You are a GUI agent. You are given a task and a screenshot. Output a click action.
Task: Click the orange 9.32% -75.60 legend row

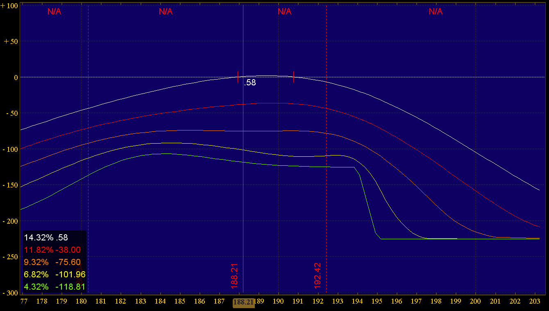point(52,262)
